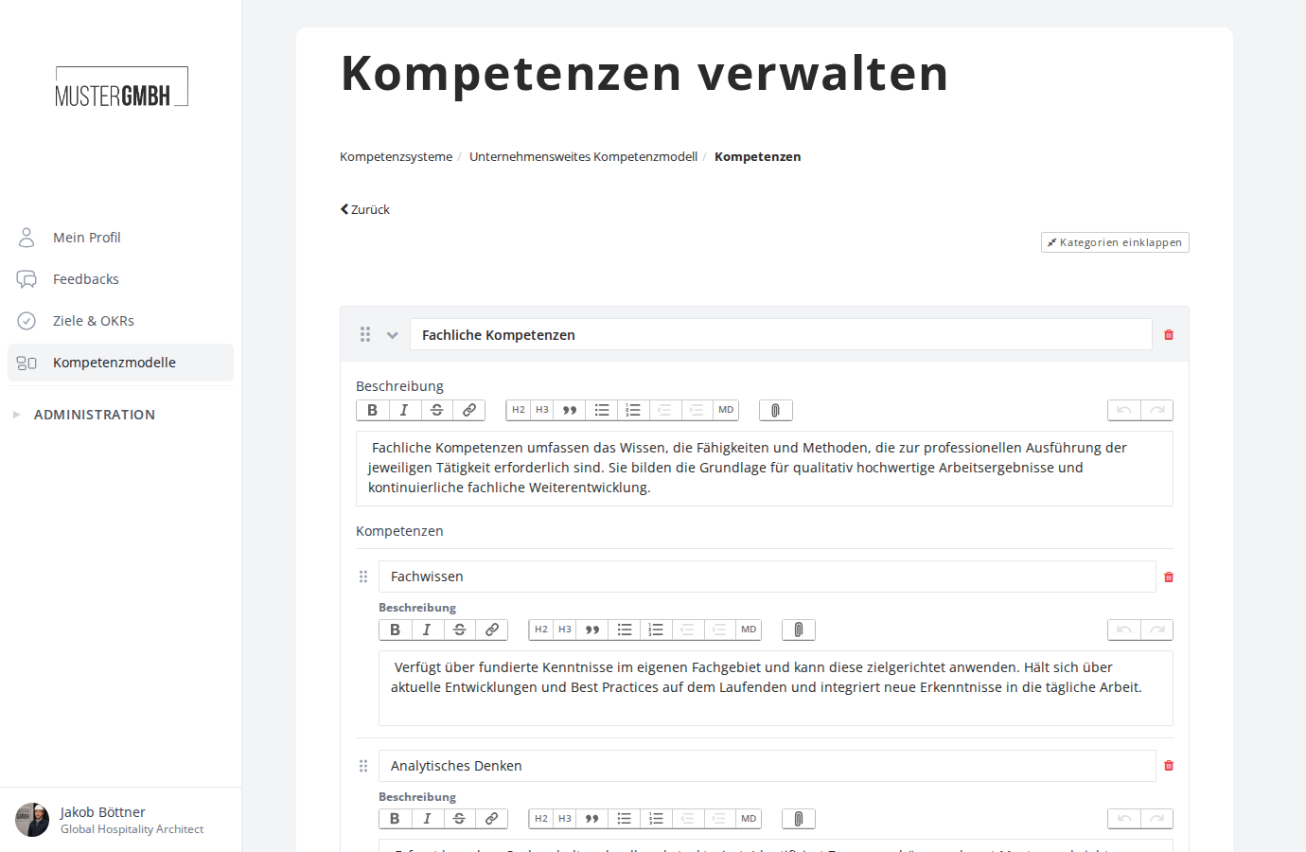Click into Fachliche Kompetenzen description text area

[765, 469]
